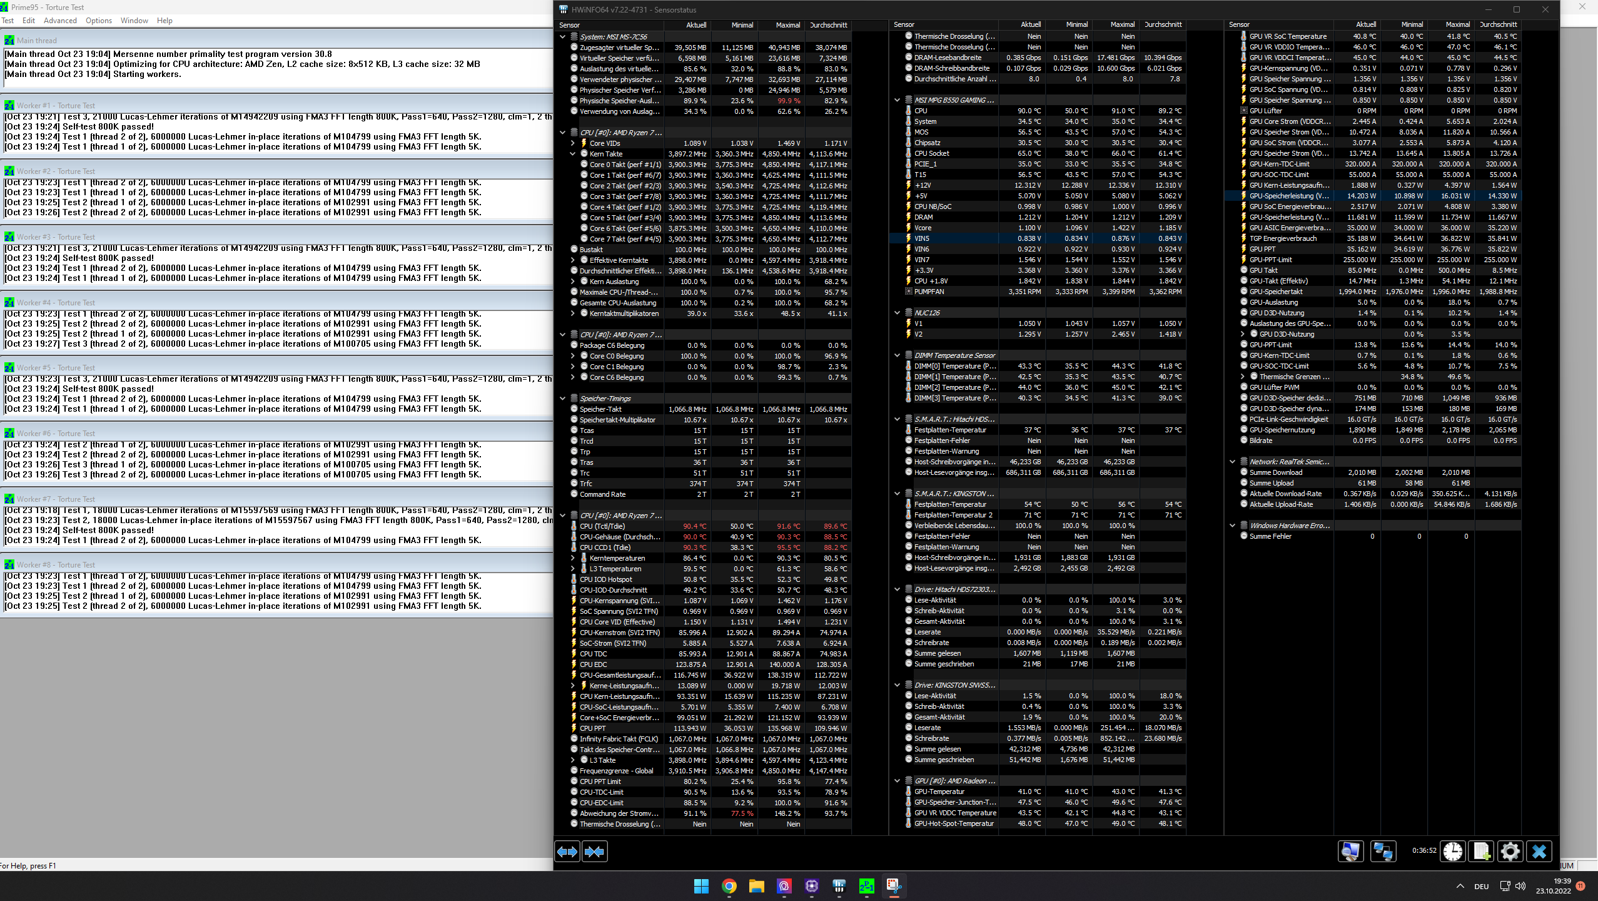Close sensors with the blue X button

[x=1539, y=851]
